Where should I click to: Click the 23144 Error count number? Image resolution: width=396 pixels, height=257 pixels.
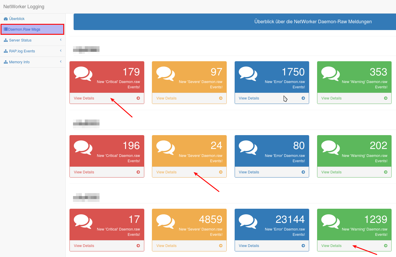click(x=290, y=220)
